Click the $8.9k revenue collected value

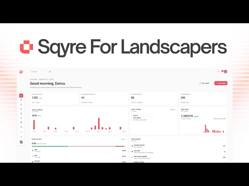pyautogui.click(x=35, y=115)
